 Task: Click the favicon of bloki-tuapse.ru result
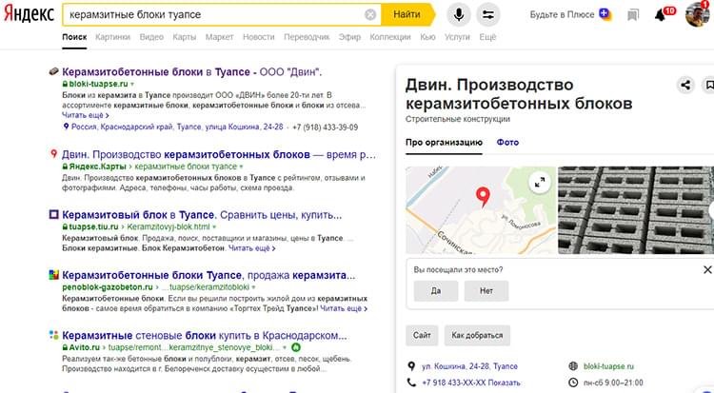click(53, 71)
